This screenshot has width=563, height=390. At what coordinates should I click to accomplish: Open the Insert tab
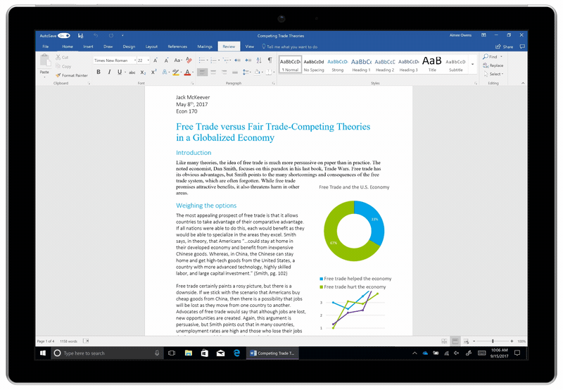click(88, 46)
